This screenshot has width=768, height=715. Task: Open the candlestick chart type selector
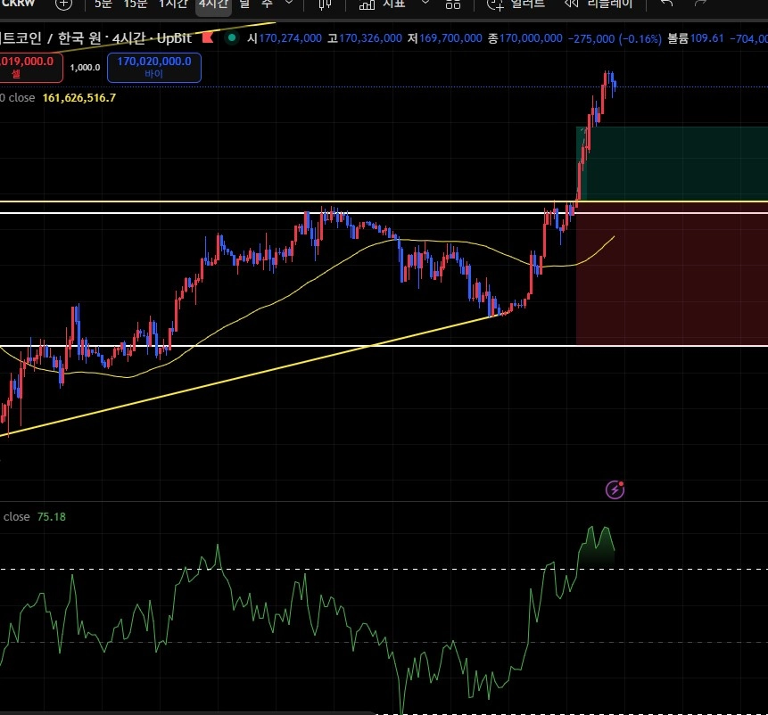coord(325,4)
